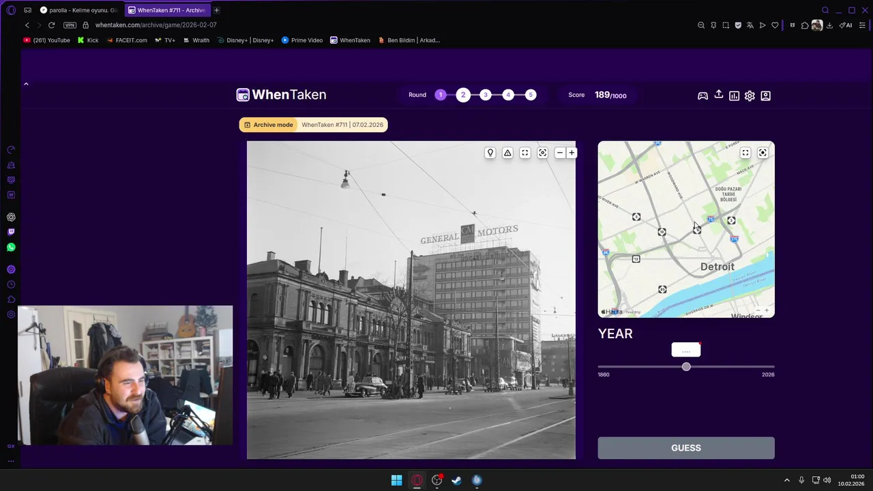Report the photo via warning triangle icon
Image resolution: width=873 pixels, height=491 pixels.
point(507,153)
